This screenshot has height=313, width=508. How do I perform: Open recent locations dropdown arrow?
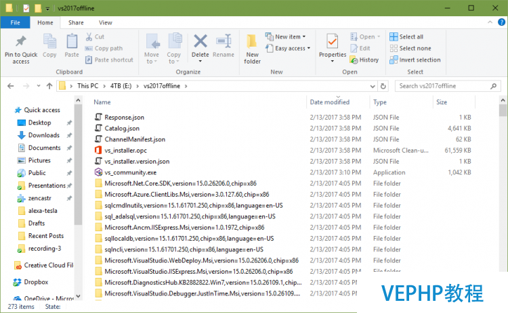(x=39, y=86)
